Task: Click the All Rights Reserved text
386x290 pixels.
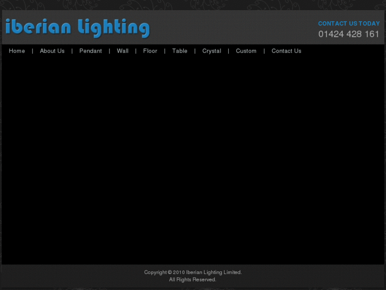Action: coord(193,280)
